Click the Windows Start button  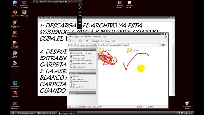pyautogui.click(x=13, y=113)
